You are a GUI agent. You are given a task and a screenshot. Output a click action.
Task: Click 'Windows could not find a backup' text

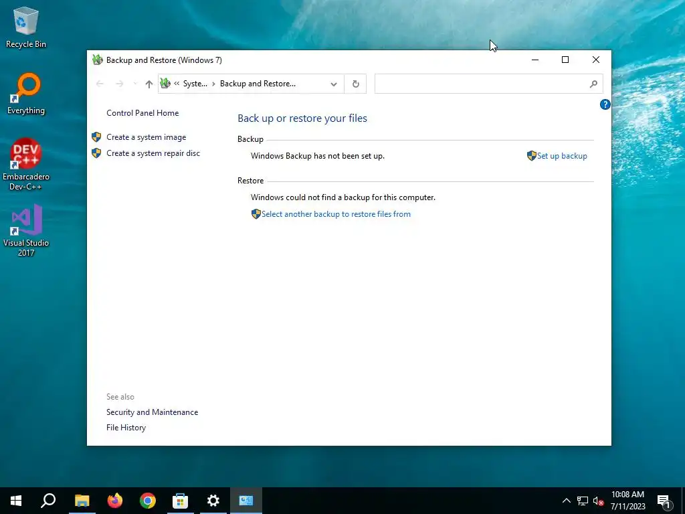pyautogui.click(x=343, y=197)
